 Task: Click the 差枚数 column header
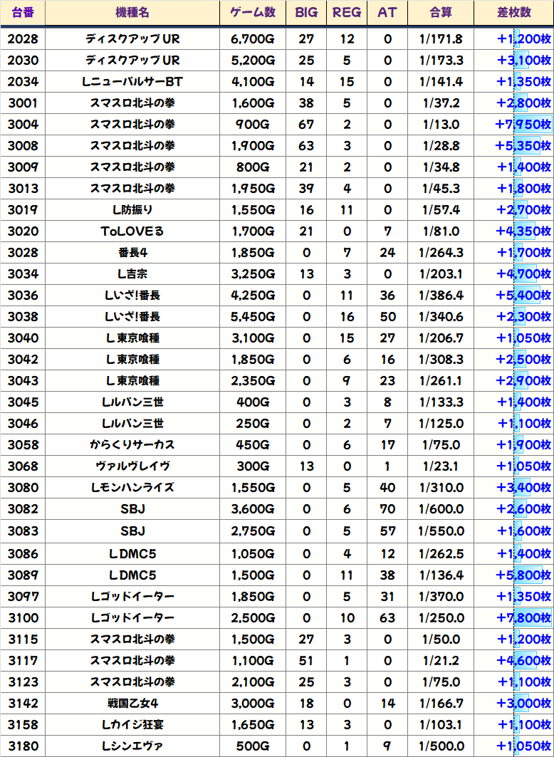click(514, 13)
